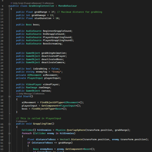Screen dimensions: 152x152
Task: Click the 'VideoPlayer' type on line 34
Action: point(34,84)
